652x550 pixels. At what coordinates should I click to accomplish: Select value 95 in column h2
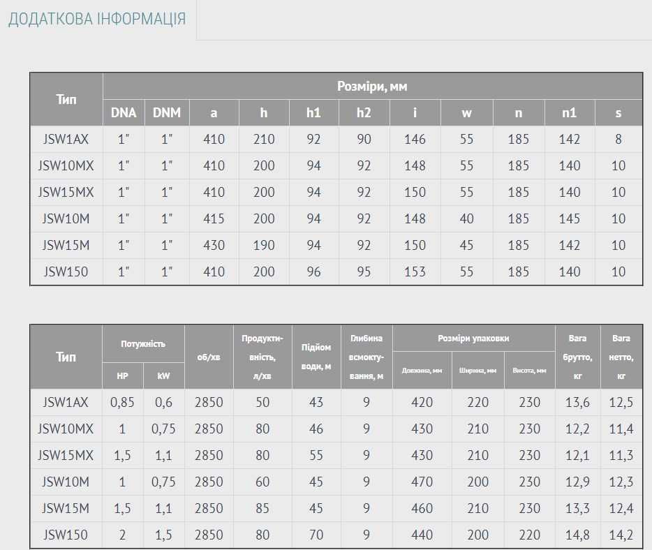[x=364, y=272]
